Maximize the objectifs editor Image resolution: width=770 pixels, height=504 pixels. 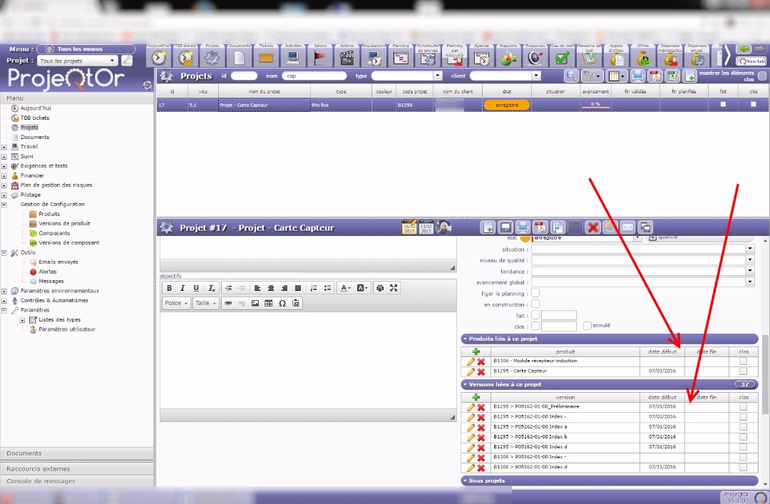(394, 288)
